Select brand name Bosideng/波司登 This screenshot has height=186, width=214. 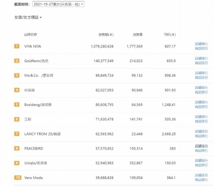pyautogui.click(x=38, y=105)
